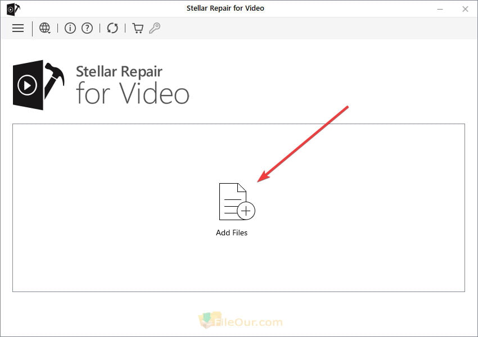Click the Add Files document icon
Viewport: 478px width, 337px height.
[237, 201]
